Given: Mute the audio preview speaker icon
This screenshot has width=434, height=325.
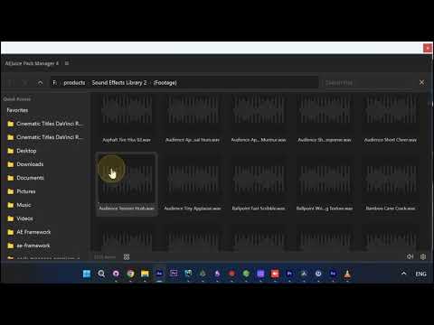Looking at the screenshot, I should tap(410, 256).
